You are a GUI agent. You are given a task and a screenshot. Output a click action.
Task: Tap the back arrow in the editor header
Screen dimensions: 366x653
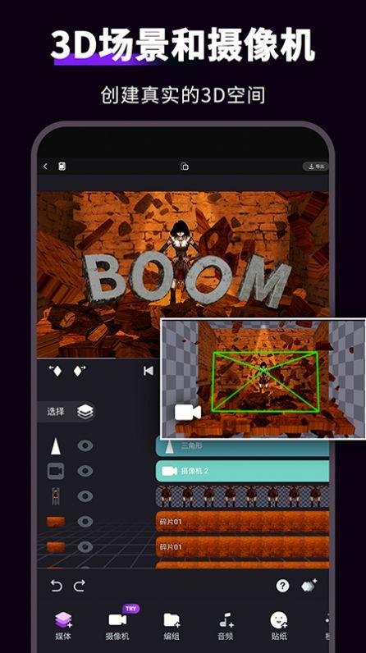pos(45,167)
